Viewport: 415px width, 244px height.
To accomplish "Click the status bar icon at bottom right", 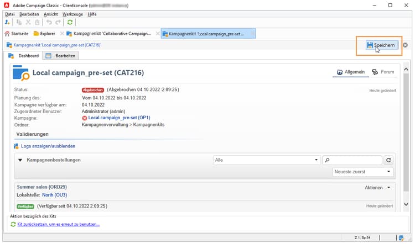I will [x=401, y=238].
